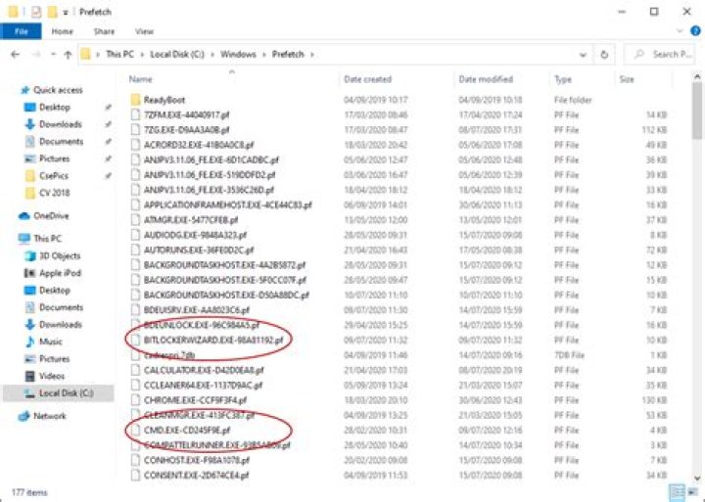The height and width of the screenshot is (502, 705).
Task: Click the Up one level arrow
Action: 68,55
